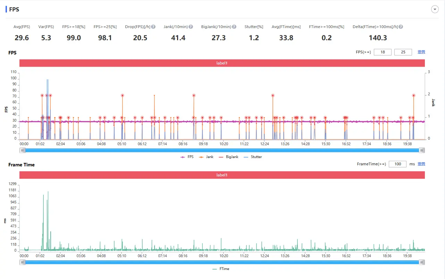The height and width of the screenshot is (279, 445).
Task: Click the FPS>=25[%] value 98.1
Action: pyautogui.click(x=105, y=38)
